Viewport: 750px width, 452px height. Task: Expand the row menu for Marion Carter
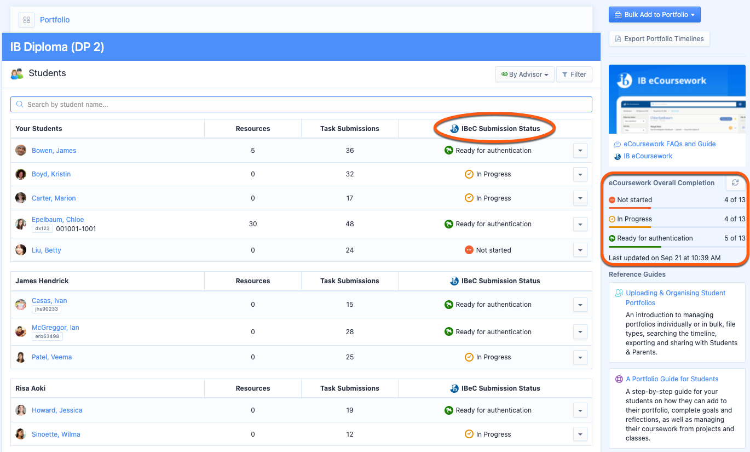tap(580, 198)
